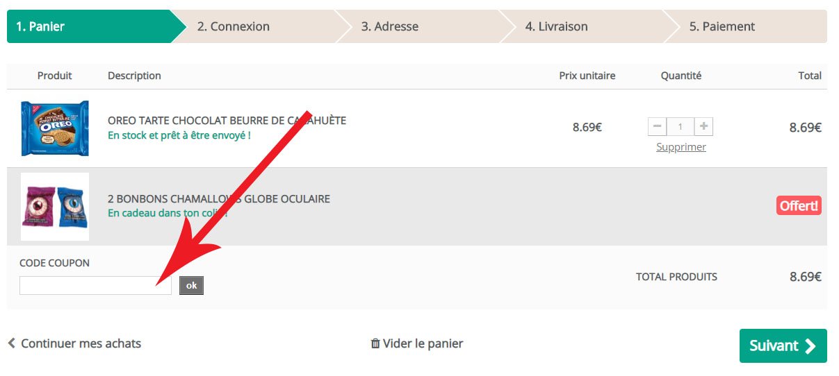Decrease Oreo quantity with minus button
The image size is (839, 376).
coord(657,127)
